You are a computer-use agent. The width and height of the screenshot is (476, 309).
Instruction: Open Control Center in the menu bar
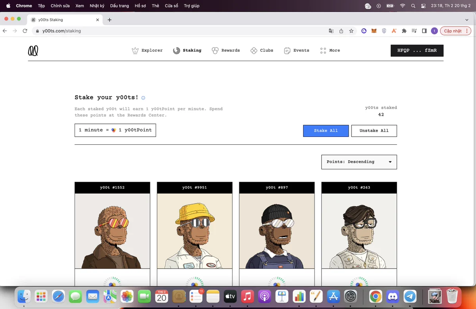[x=423, y=6]
